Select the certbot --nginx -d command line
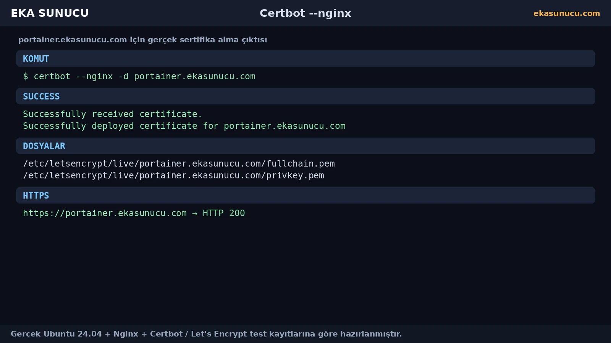611x343 pixels. pos(139,77)
